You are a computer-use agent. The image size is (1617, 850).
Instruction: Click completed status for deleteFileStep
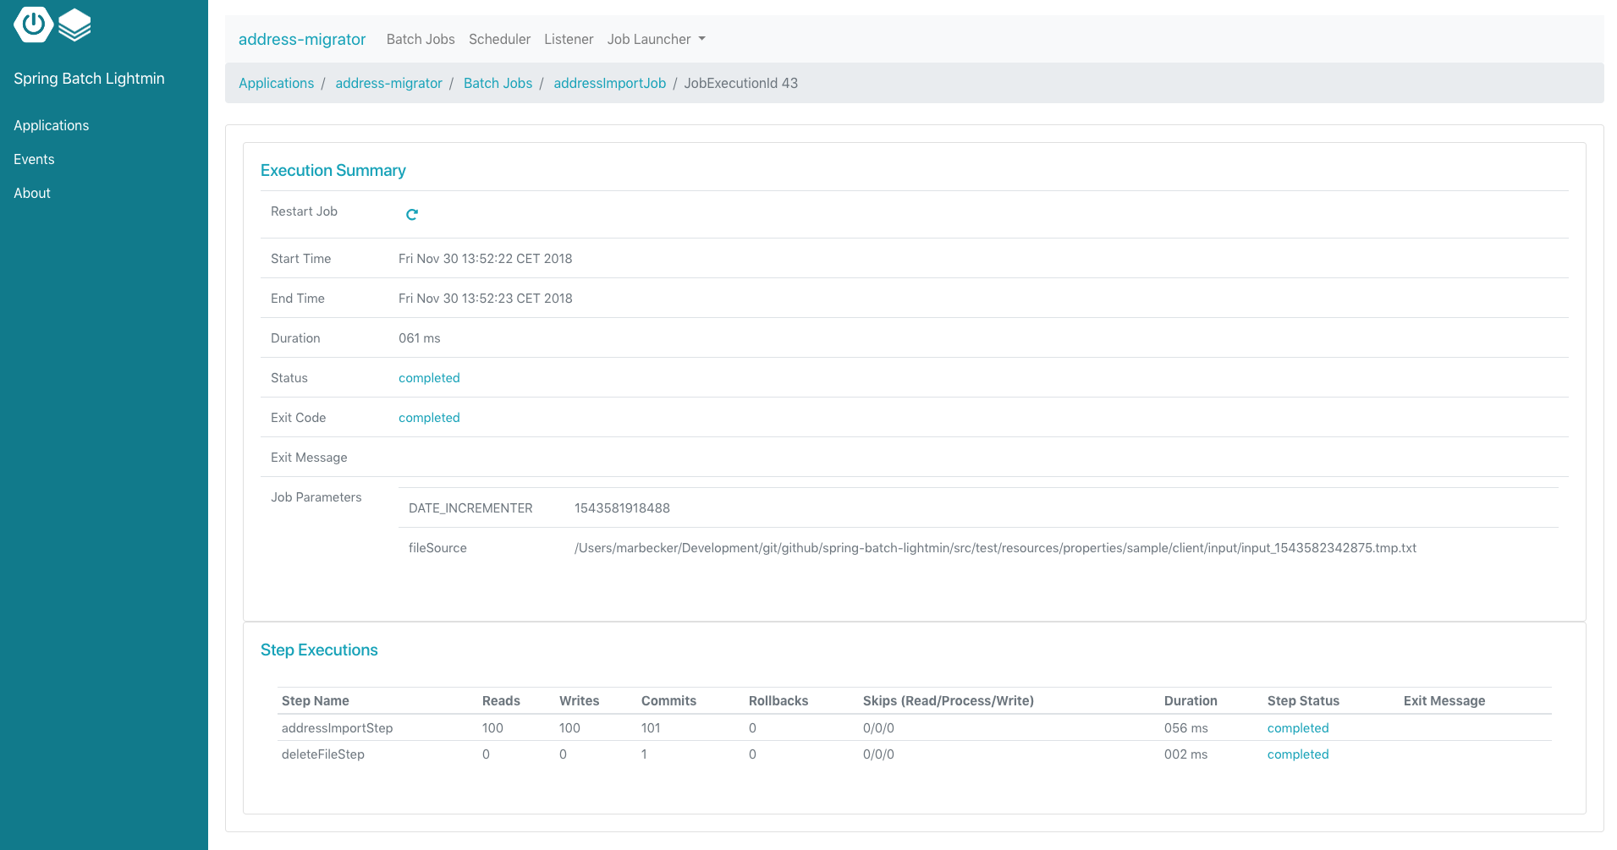[1298, 754]
